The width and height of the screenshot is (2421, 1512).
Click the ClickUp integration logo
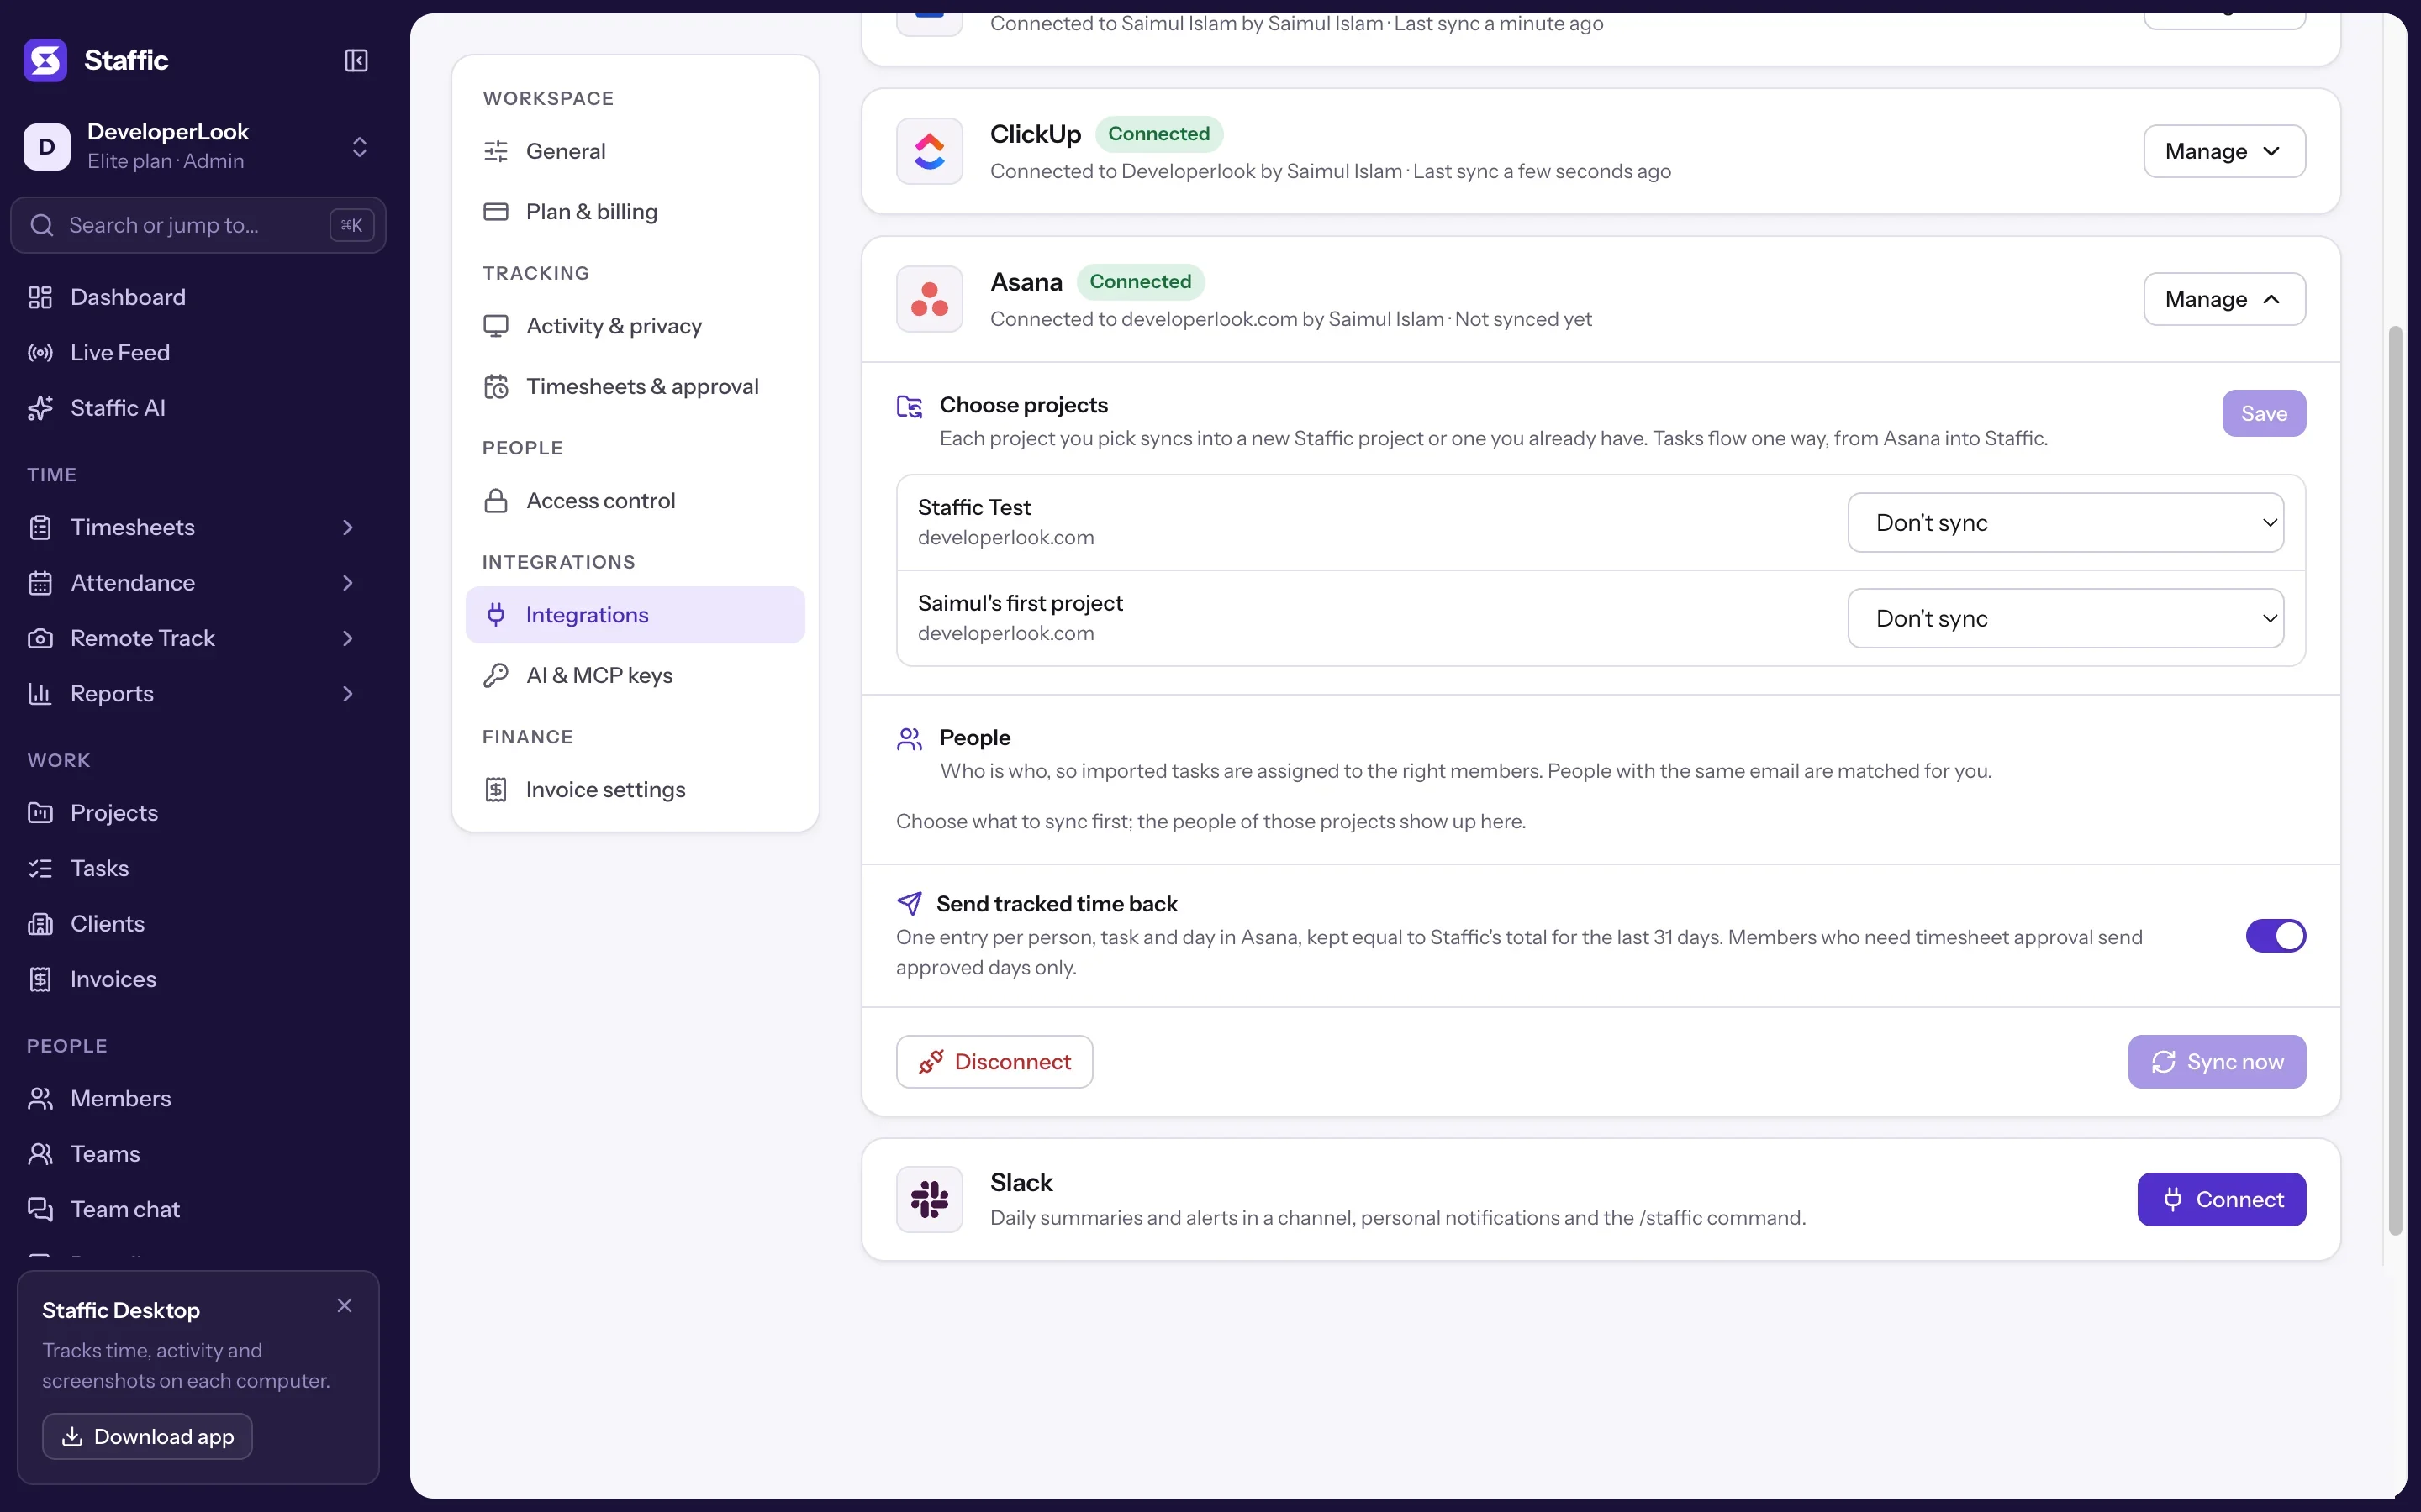[930, 151]
